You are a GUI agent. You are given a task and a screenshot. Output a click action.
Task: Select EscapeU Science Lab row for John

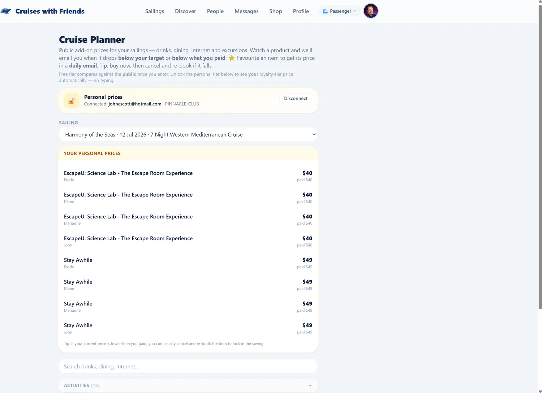tap(188, 241)
